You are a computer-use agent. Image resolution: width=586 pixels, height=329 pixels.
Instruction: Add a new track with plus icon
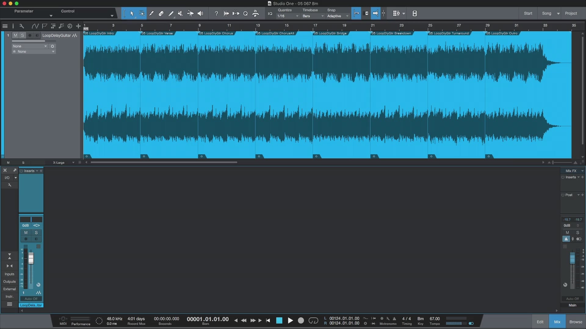(x=78, y=26)
